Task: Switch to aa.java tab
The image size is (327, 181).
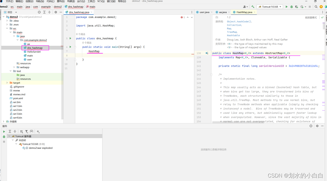Action: (x=223, y=12)
